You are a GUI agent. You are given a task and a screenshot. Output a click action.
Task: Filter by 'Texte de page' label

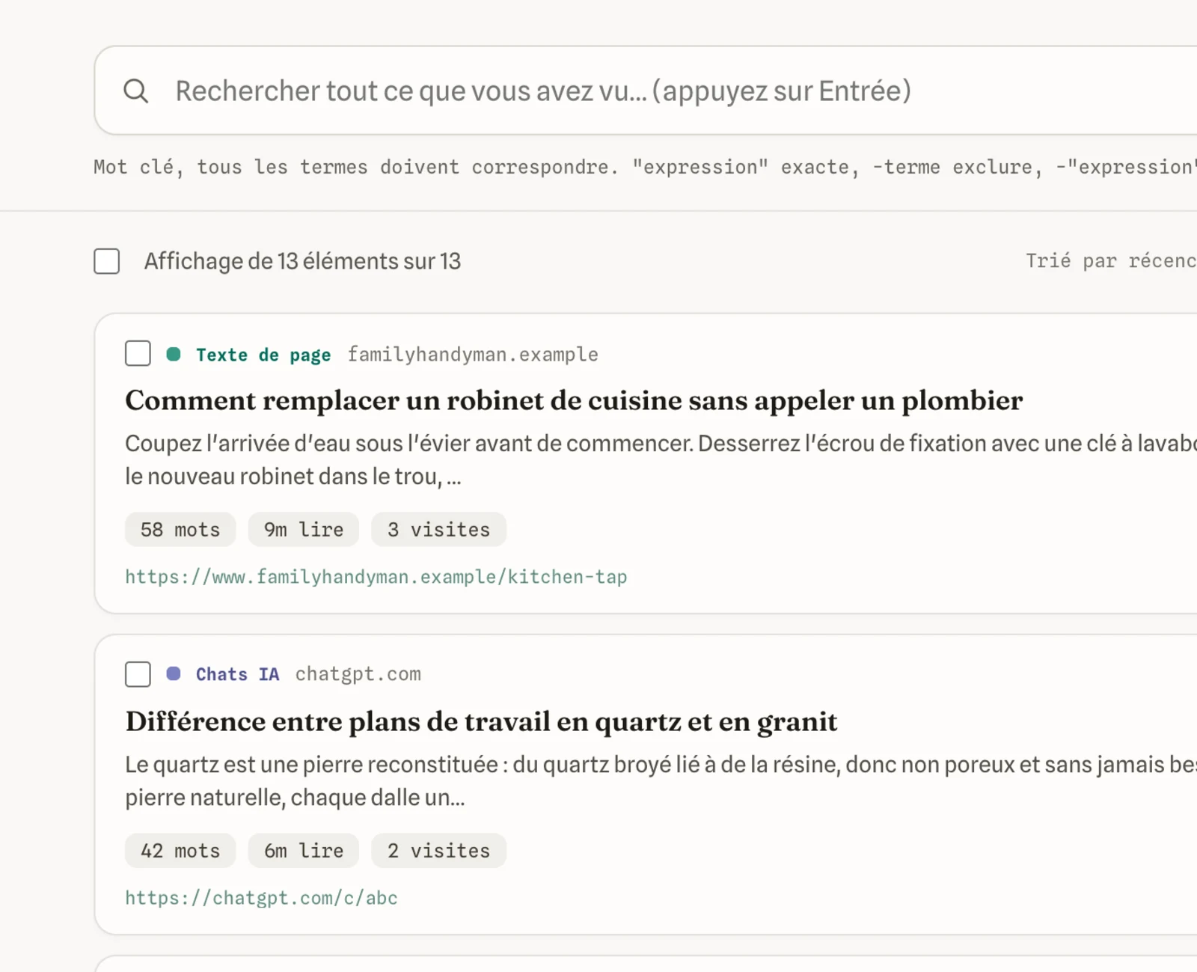tap(263, 355)
